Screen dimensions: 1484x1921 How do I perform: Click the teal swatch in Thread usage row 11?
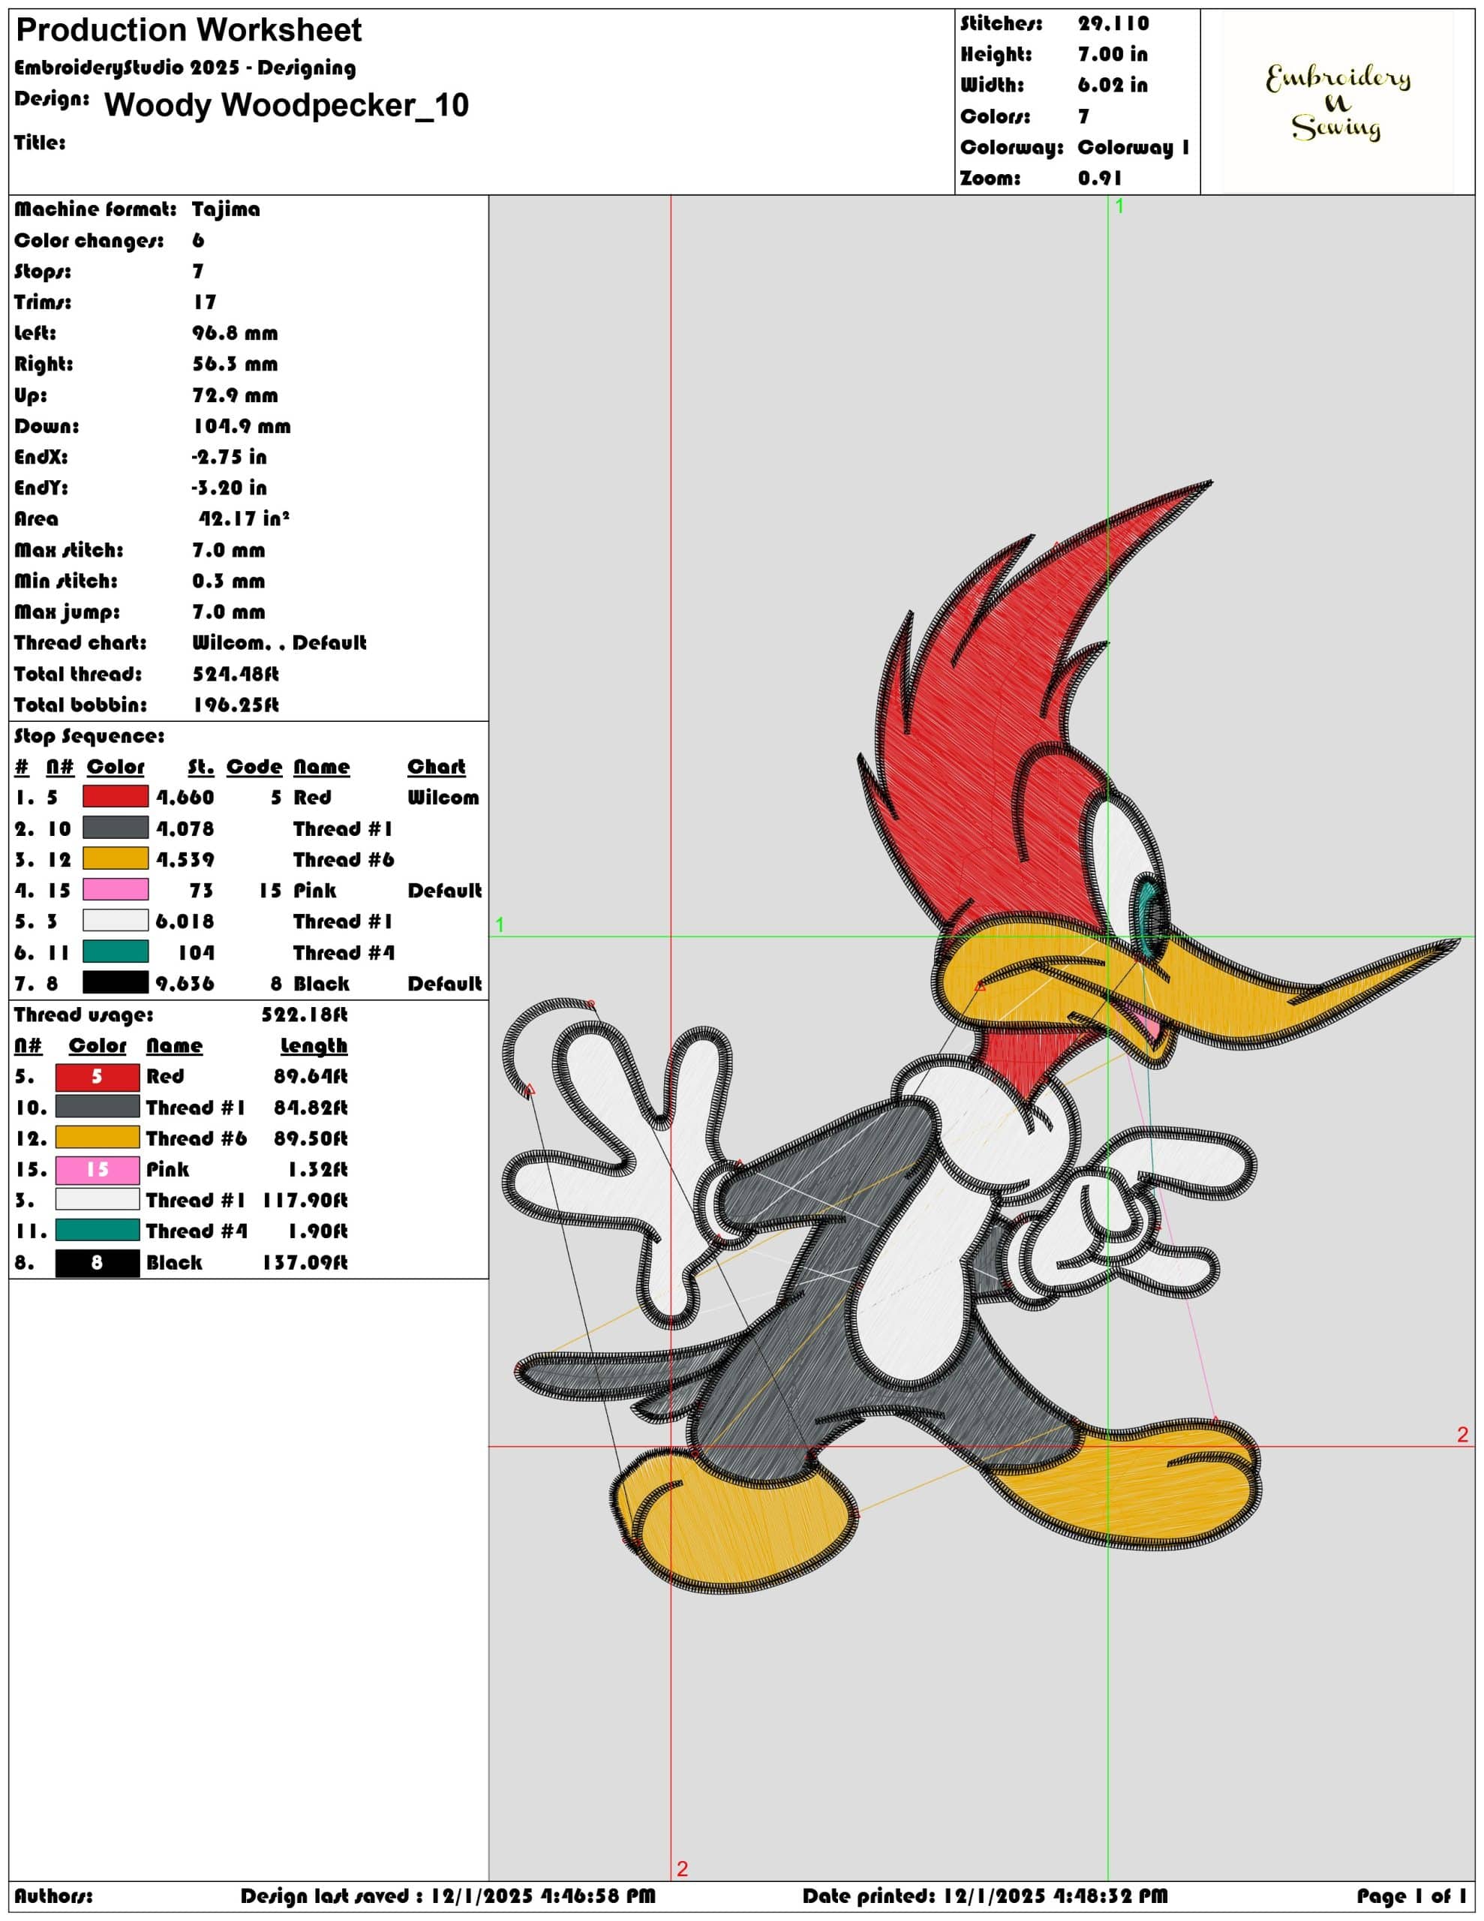tap(98, 1231)
